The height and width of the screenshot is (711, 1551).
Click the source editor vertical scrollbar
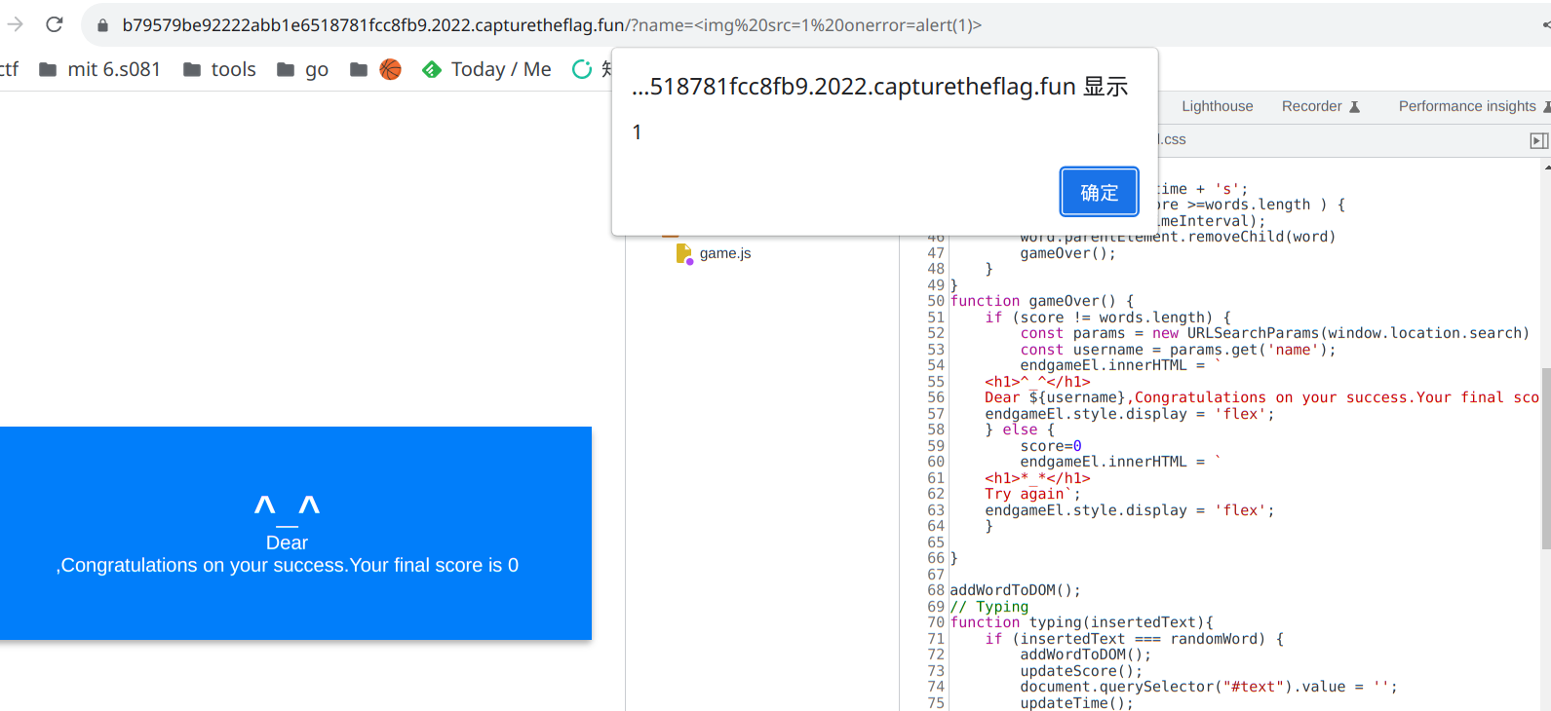(1546, 458)
